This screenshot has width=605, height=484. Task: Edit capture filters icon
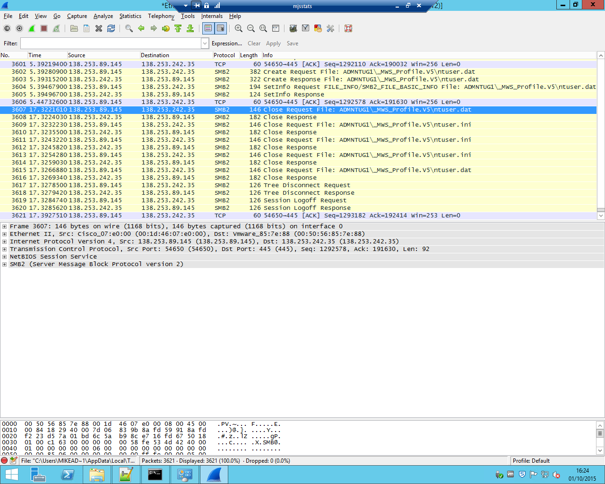coord(294,28)
